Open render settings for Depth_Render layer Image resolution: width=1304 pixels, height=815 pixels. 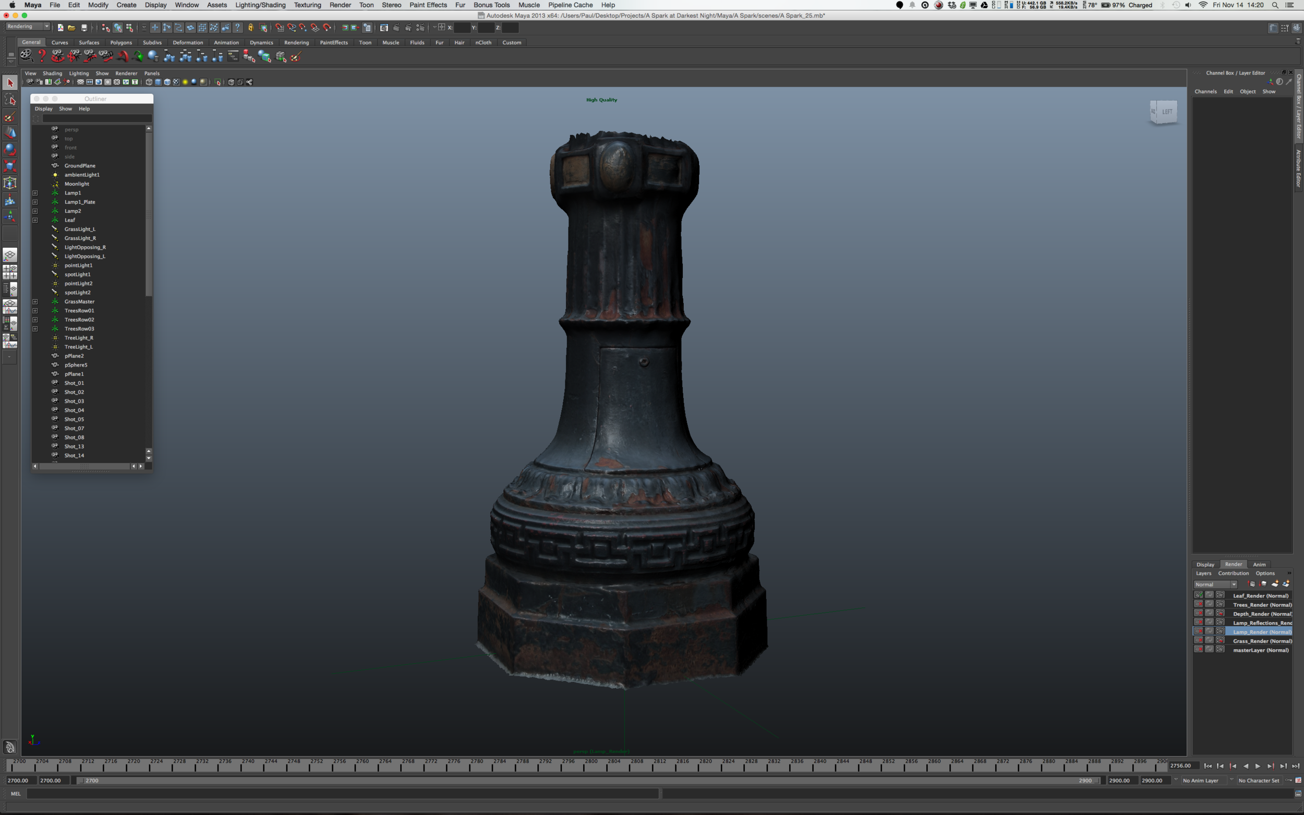point(1220,613)
